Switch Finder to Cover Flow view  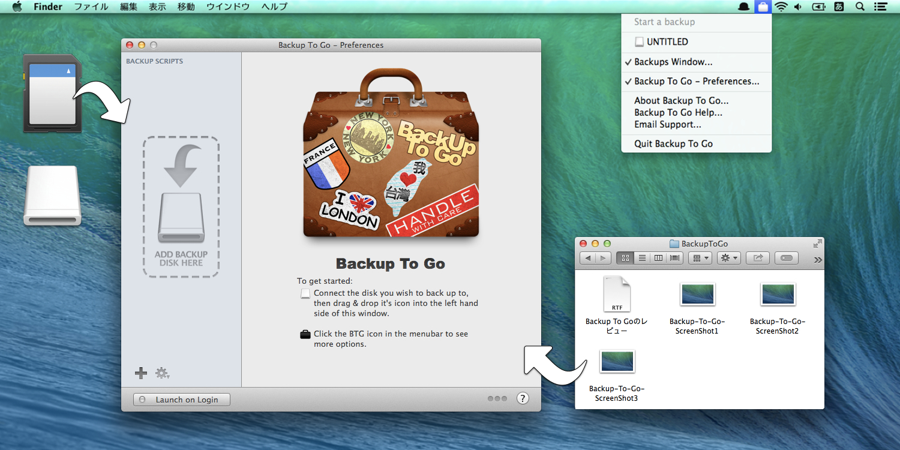(674, 258)
